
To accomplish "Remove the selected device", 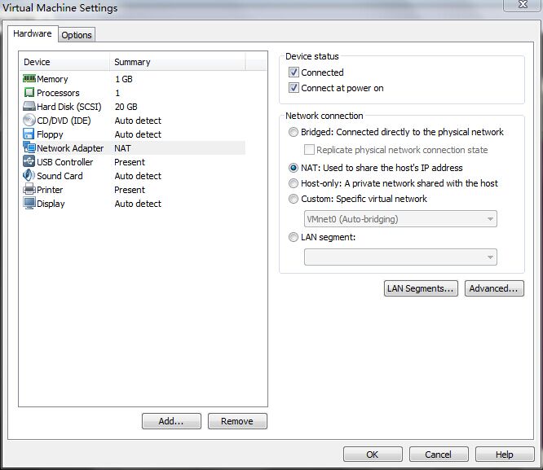I will point(237,421).
